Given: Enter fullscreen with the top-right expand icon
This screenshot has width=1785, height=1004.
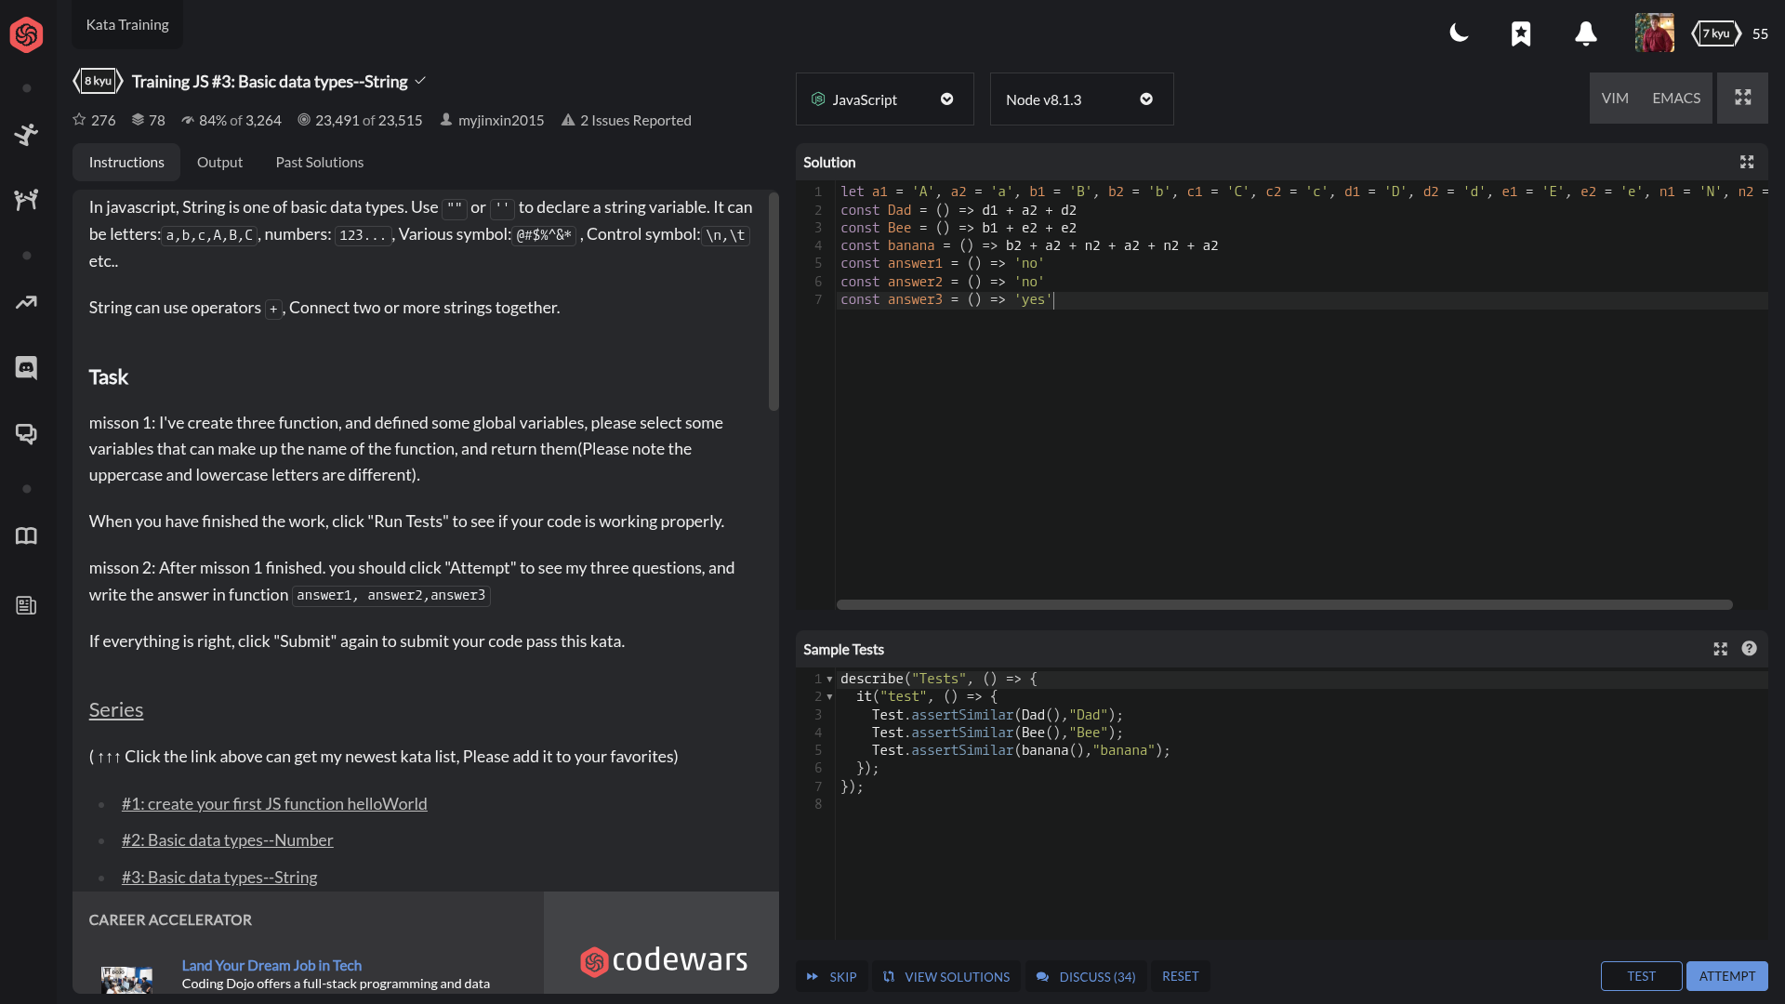Looking at the screenshot, I should pyautogui.click(x=1744, y=98).
